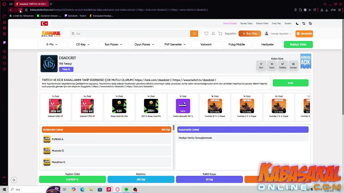
Task: Open the Windows Start menu
Action: tap(4, 190)
